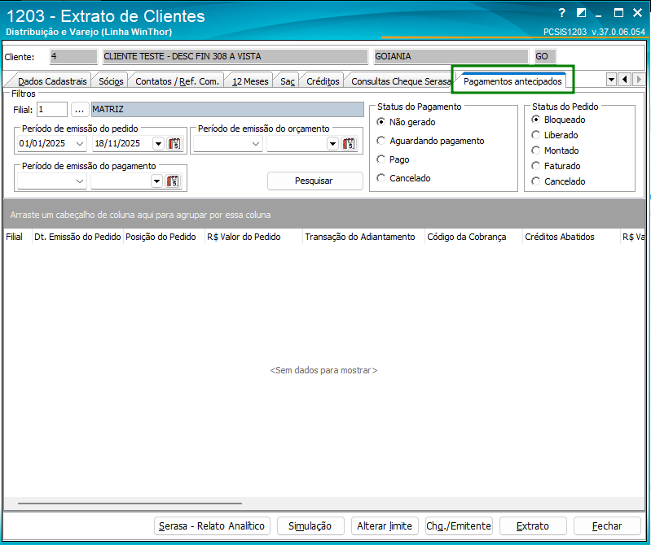
Task: Click the Extrato button
Action: click(x=533, y=526)
